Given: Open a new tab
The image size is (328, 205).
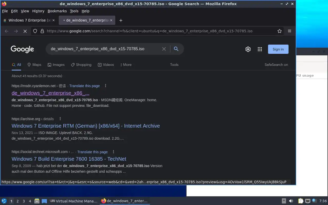Looking at the screenshot, I should pyautogui.click(x=121, y=20).
